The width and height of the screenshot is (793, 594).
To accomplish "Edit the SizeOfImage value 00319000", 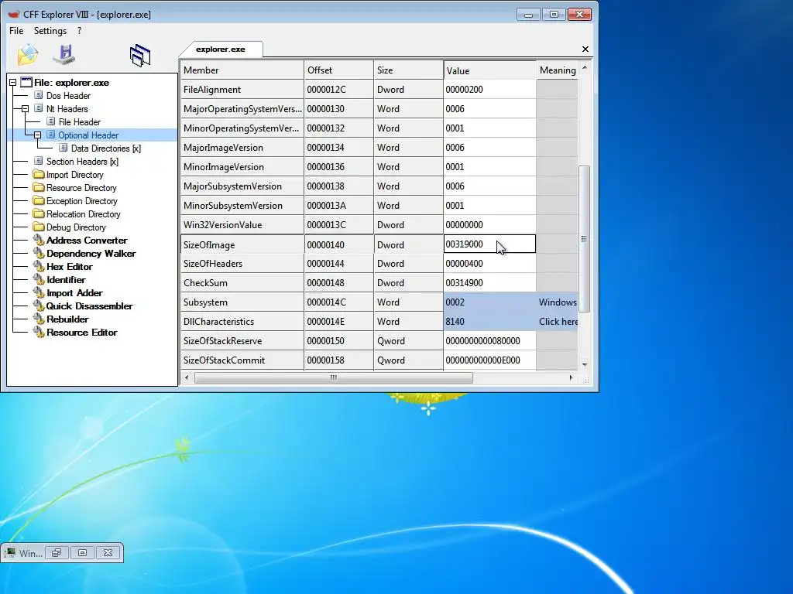I will (489, 244).
